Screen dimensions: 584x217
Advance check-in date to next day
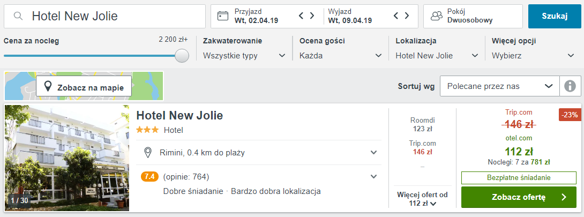[312, 16]
